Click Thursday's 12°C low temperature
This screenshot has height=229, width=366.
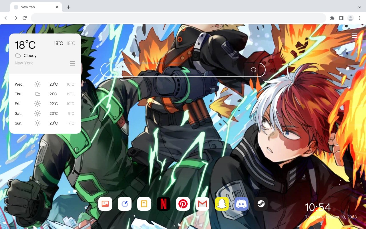70,94
